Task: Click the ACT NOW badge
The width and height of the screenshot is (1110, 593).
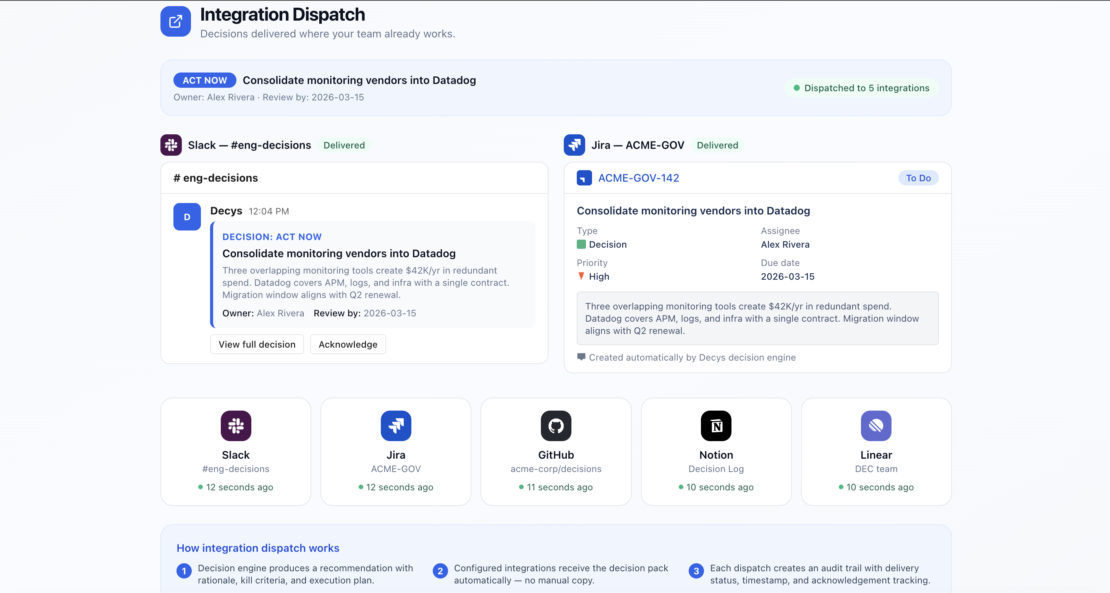Action: pos(205,80)
